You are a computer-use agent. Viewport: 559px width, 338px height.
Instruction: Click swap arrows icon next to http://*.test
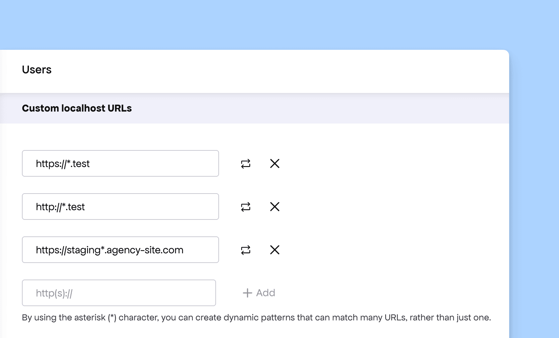click(x=246, y=207)
